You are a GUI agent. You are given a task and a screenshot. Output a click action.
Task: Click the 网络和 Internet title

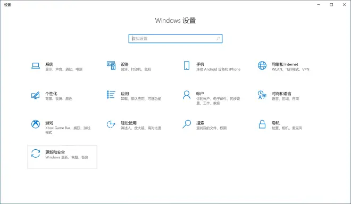(x=285, y=64)
